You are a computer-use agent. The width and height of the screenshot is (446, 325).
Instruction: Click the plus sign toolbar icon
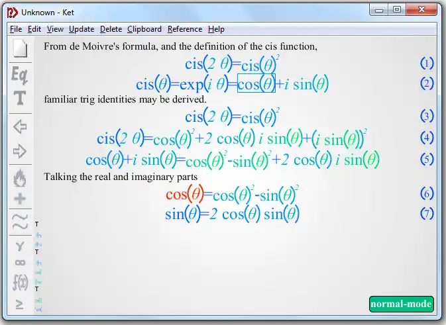[x=20, y=199]
